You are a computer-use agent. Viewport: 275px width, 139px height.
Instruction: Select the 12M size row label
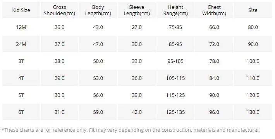pyautogui.click(x=21, y=27)
